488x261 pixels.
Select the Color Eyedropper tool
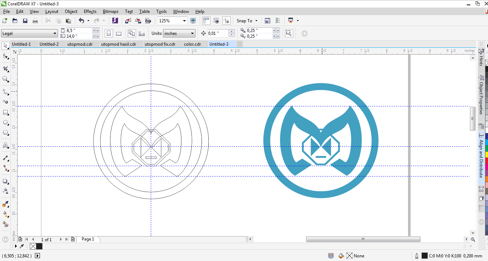[x=5, y=204]
